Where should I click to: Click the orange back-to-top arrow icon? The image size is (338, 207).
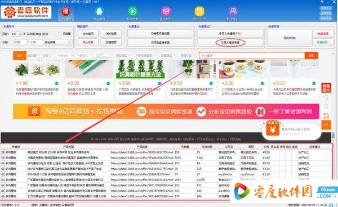[x=326, y=125]
